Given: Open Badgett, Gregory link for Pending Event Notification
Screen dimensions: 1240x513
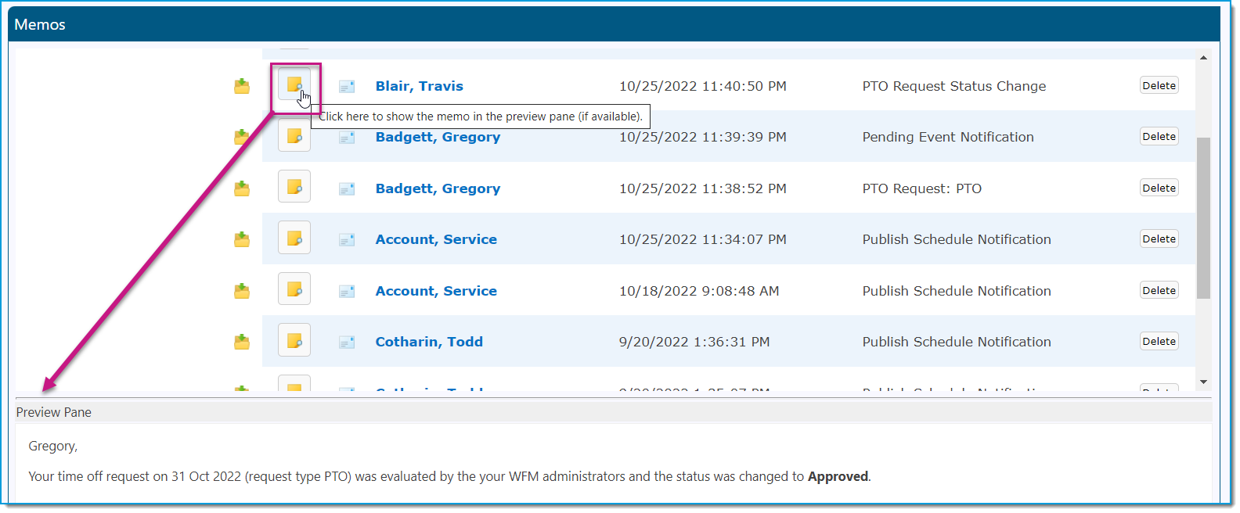Looking at the screenshot, I should (x=438, y=137).
